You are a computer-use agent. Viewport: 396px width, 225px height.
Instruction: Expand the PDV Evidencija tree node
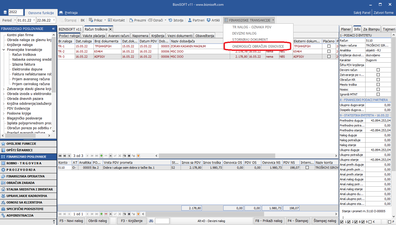tap(4, 109)
